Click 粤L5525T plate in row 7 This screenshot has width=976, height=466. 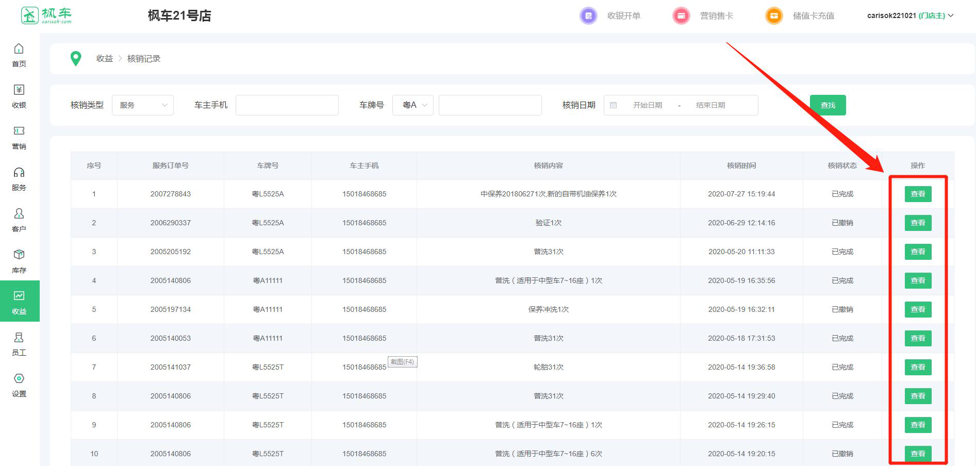coord(268,367)
